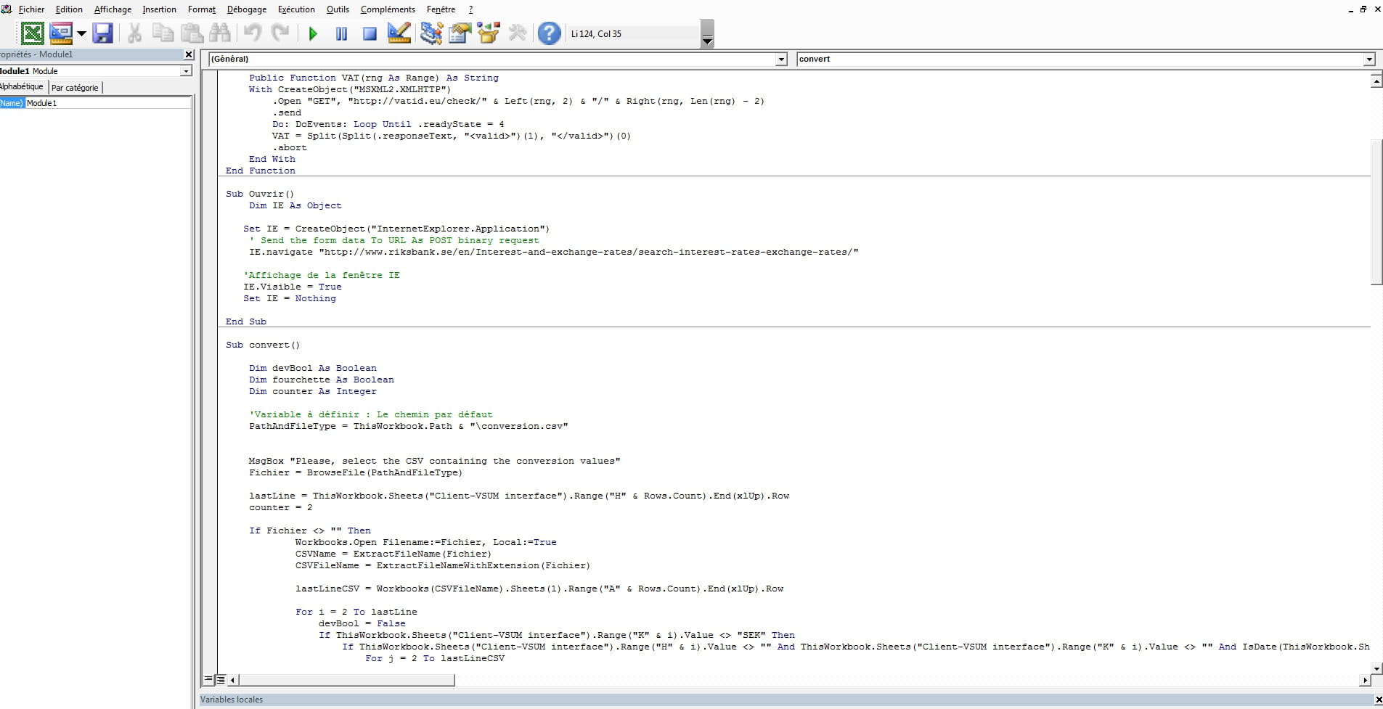This screenshot has height=709, width=1383.
Task: Open the (Général) object dropdown
Action: 781,59
